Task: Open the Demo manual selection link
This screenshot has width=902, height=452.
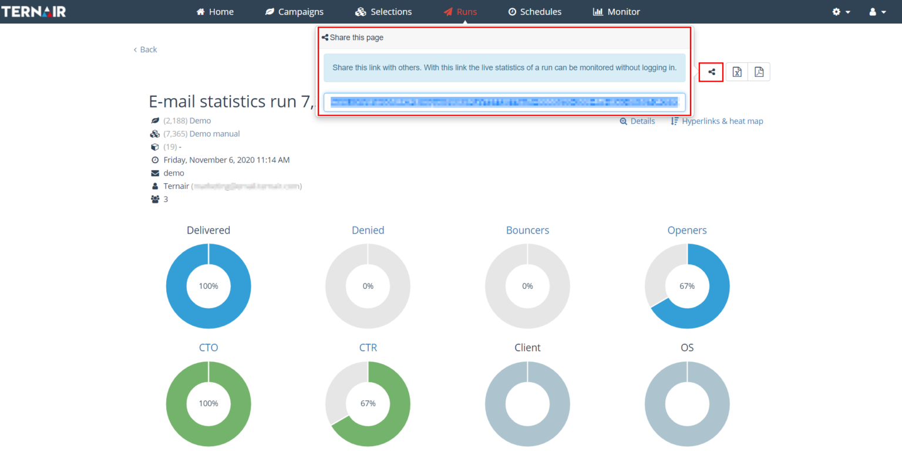Action: (x=215, y=133)
